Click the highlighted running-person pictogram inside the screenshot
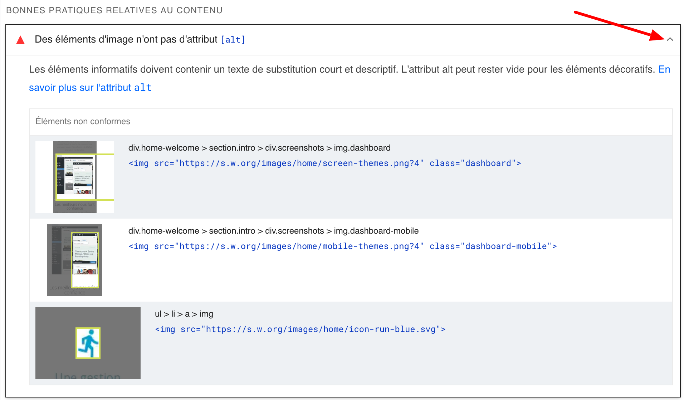The width and height of the screenshot is (684, 400). tap(87, 343)
